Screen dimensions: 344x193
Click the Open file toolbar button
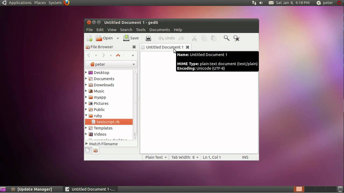click(x=104, y=38)
